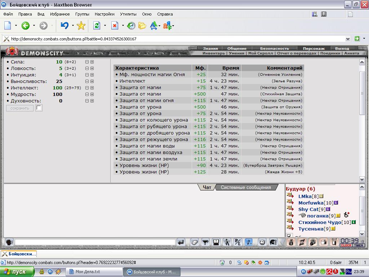Click the red X Stop loading icon
The height and width of the screenshot is (277, 369).
[114, 26]
